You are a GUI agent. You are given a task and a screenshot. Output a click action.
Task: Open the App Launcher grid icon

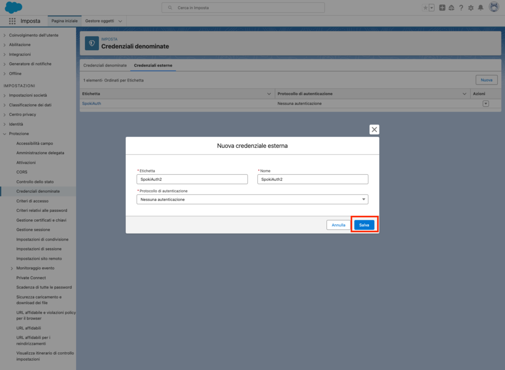click(x=12, y=21)
